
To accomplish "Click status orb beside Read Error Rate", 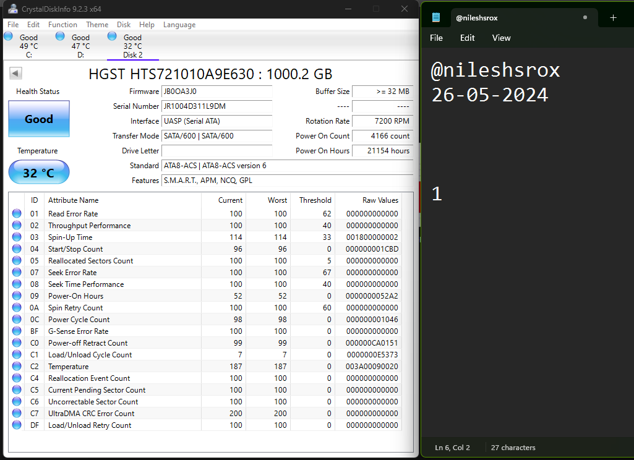I will (x=17, y=214).
